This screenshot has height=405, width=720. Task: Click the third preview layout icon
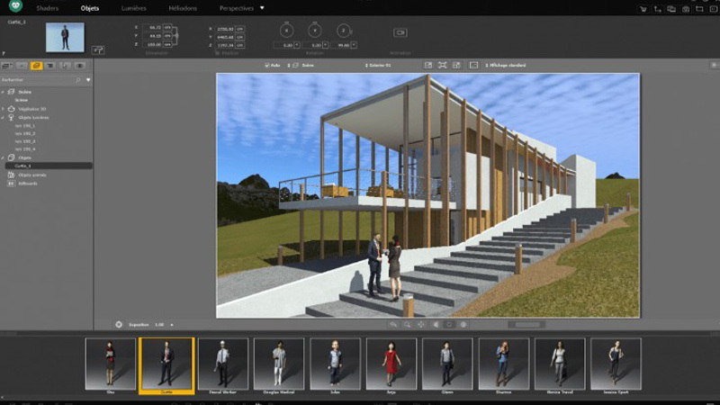[456, 65]
